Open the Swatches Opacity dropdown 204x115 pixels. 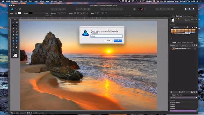(197, 20)
